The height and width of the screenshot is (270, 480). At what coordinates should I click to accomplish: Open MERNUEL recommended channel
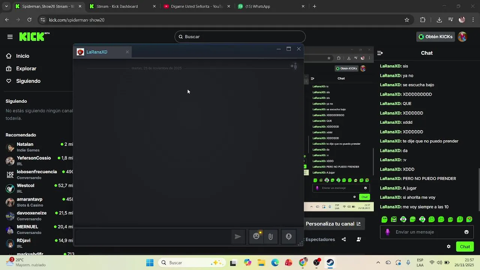(x=39, y=229)
